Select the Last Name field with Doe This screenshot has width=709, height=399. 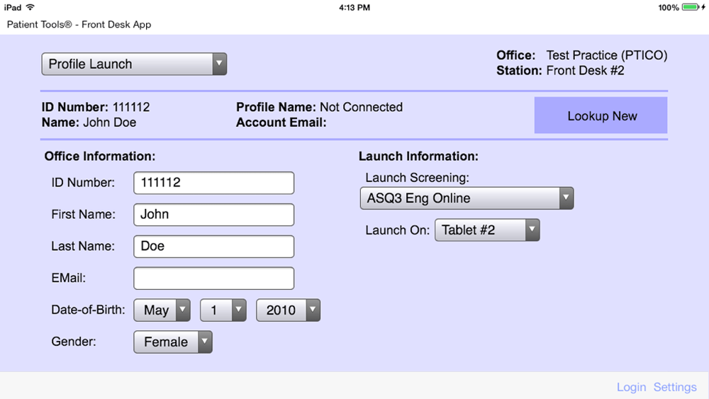214,246
